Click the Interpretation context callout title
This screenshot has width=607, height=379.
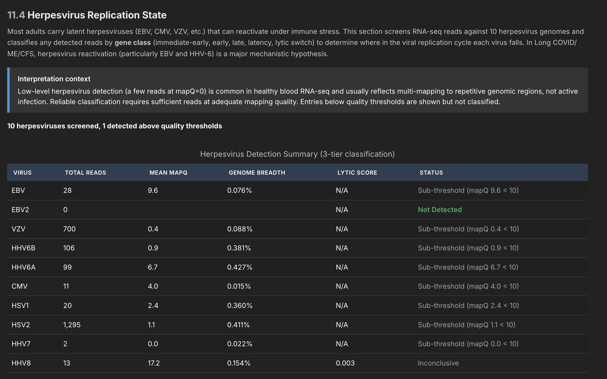point(54,79)
